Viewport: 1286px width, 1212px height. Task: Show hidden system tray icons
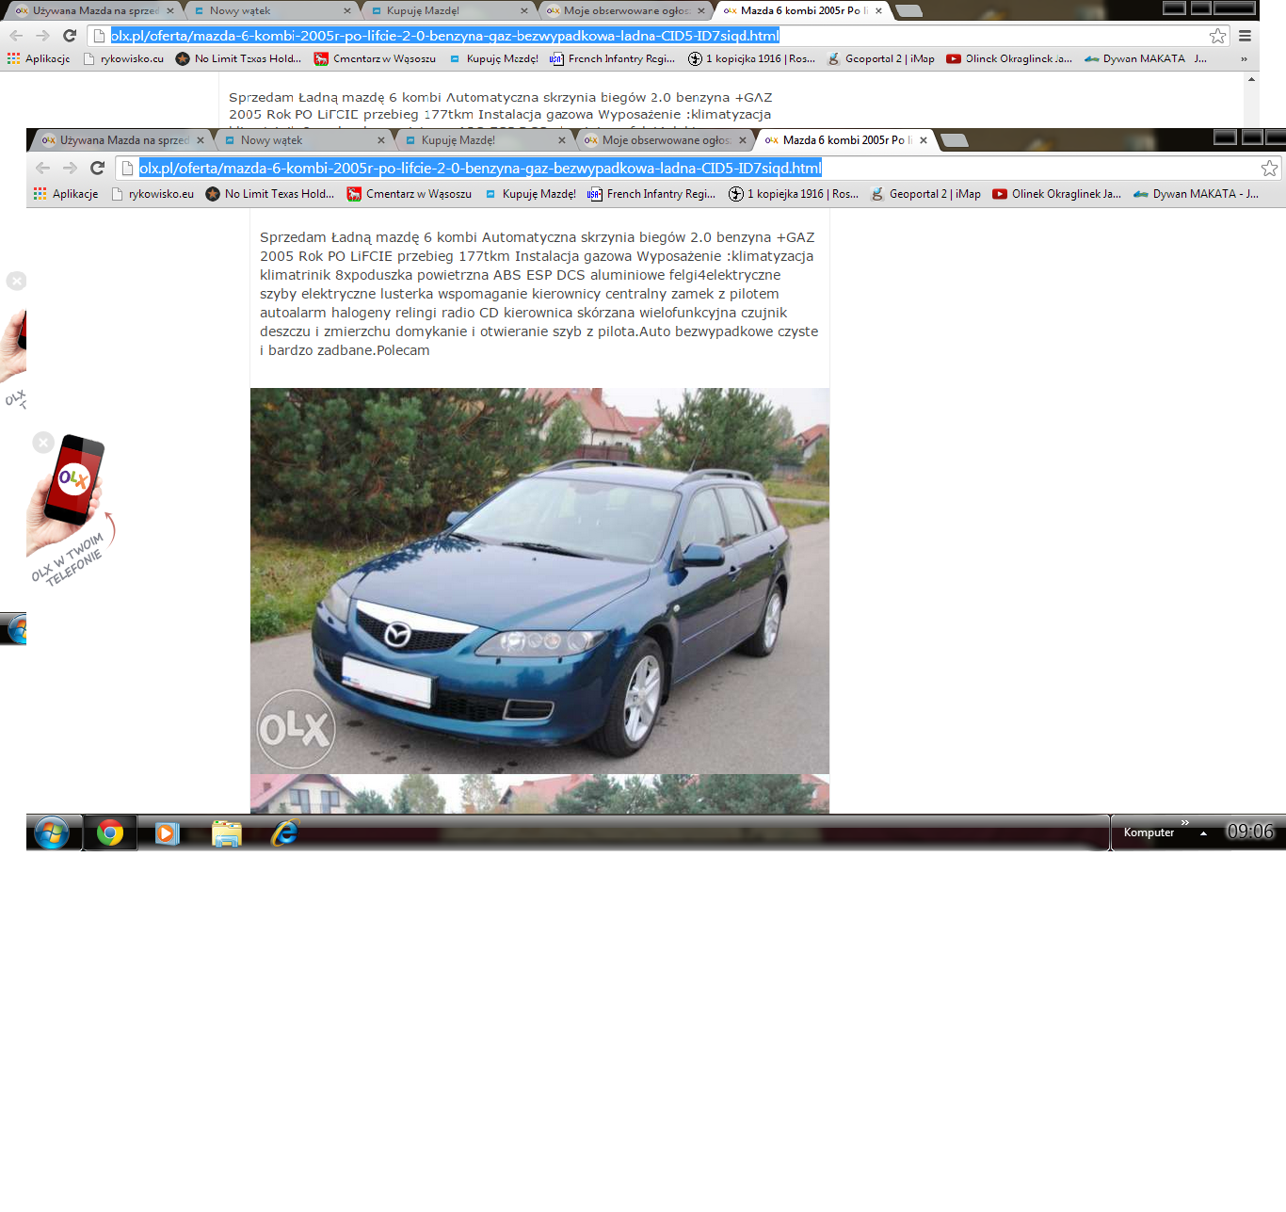coord(1203,833)
